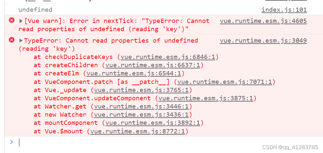Open vue.runtime.esm.js:4605 source link

tap(263, 21)
